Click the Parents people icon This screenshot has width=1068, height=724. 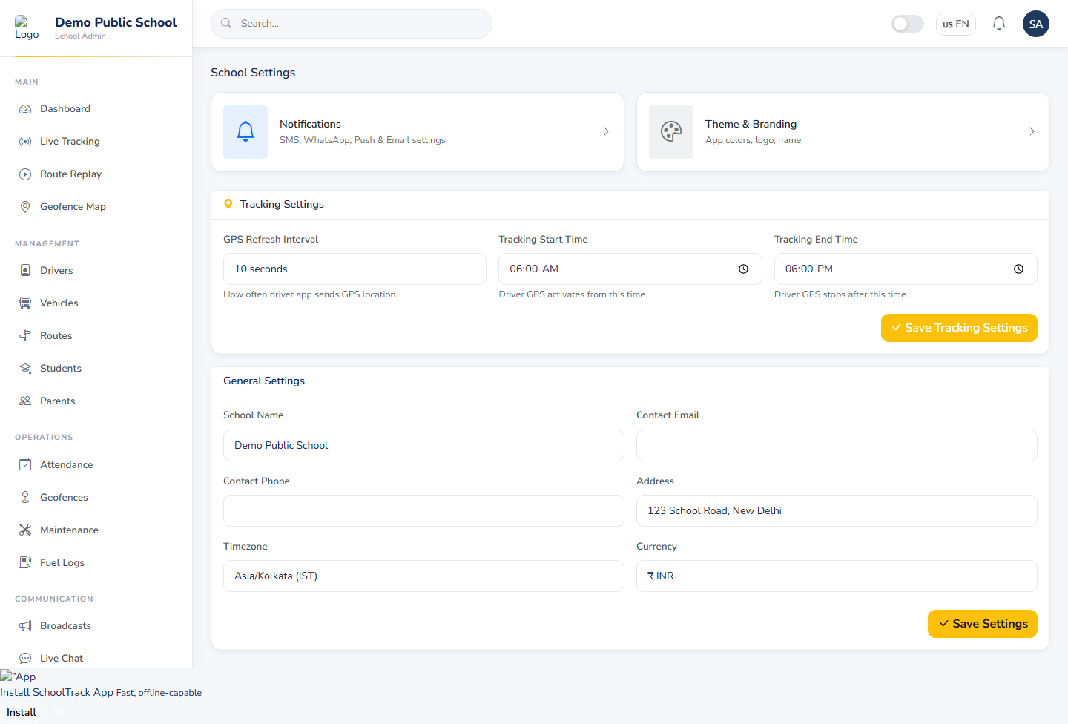pos(25,401)
